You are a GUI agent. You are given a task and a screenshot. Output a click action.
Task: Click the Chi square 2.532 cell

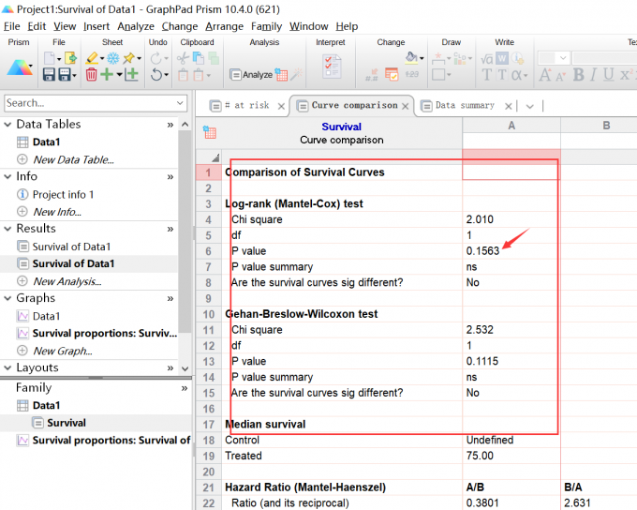point(511,330)
